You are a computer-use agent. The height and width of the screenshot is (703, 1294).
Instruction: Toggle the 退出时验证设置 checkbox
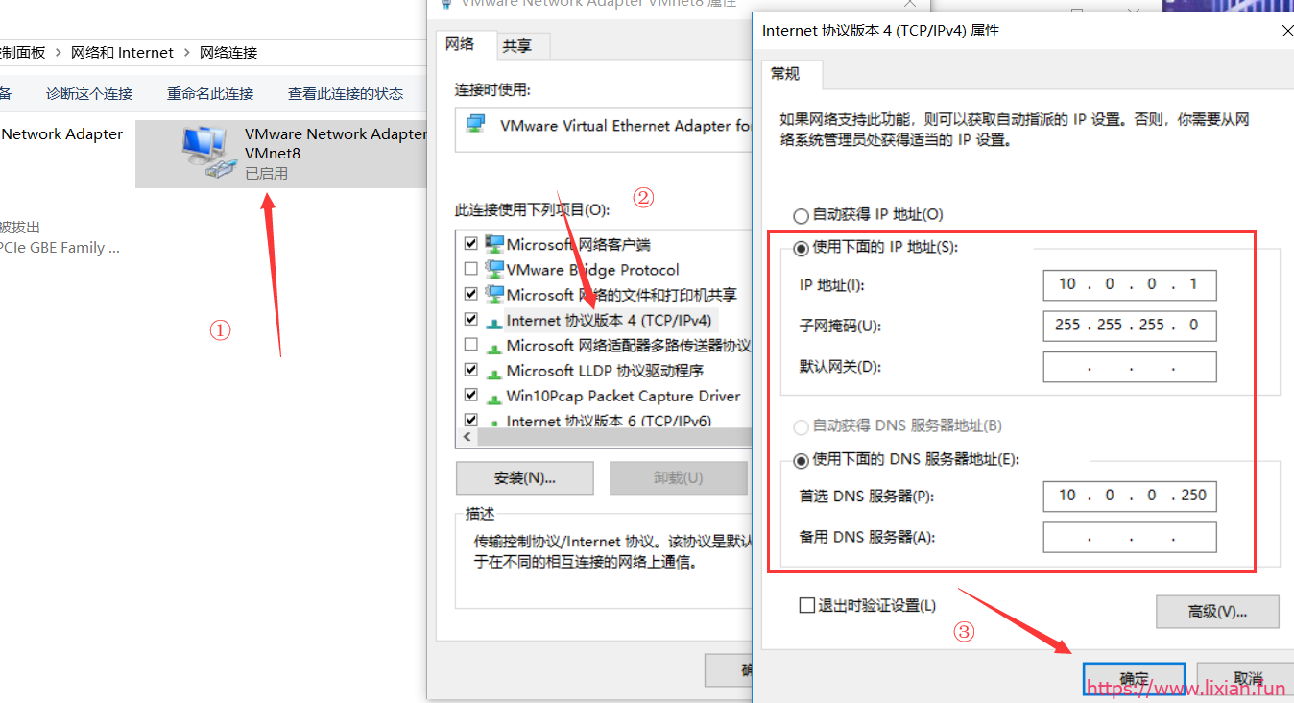pos(807,605)
